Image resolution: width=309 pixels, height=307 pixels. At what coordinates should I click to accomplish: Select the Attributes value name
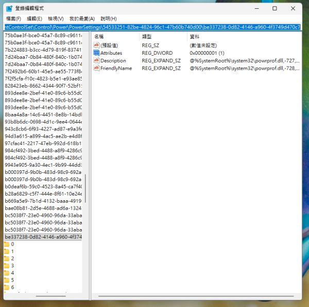coord(111,53)
